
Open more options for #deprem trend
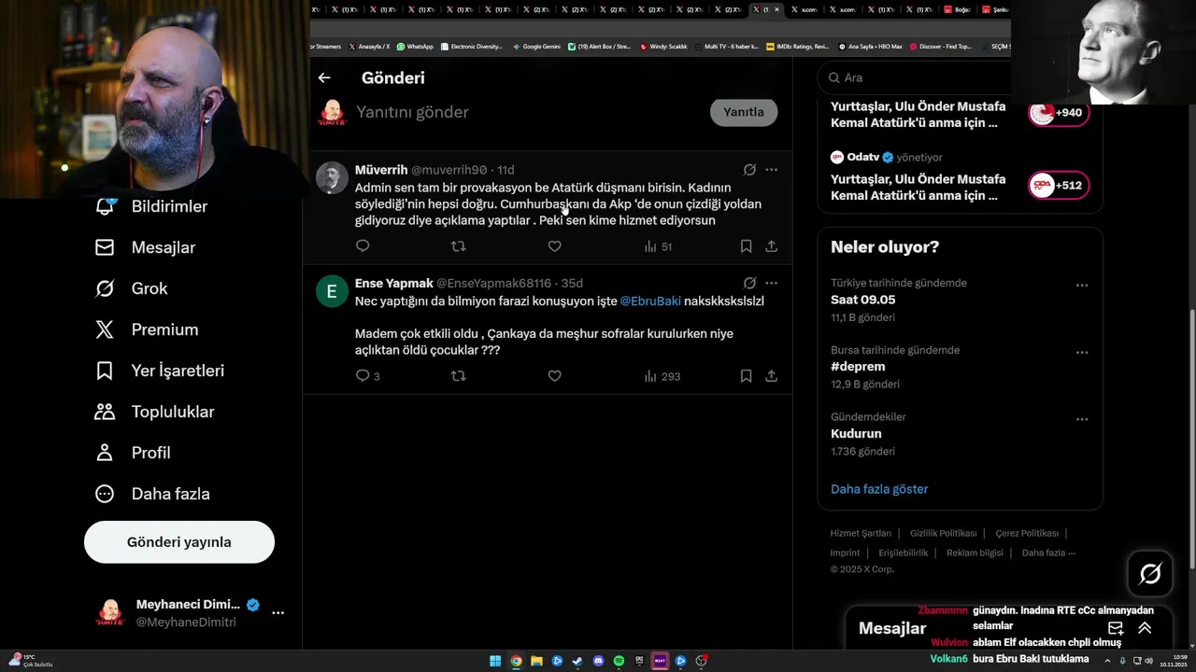pyautogui.click(x=1082, y=353)
